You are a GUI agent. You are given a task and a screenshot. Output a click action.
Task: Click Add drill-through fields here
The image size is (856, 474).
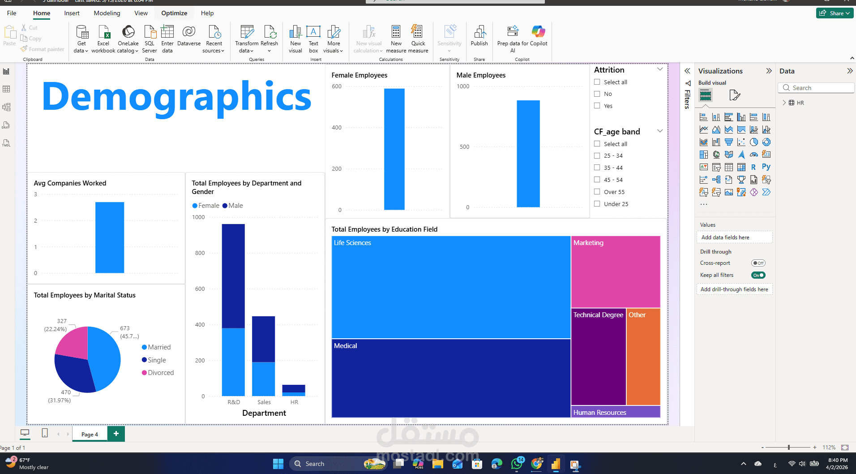(734, 289)
